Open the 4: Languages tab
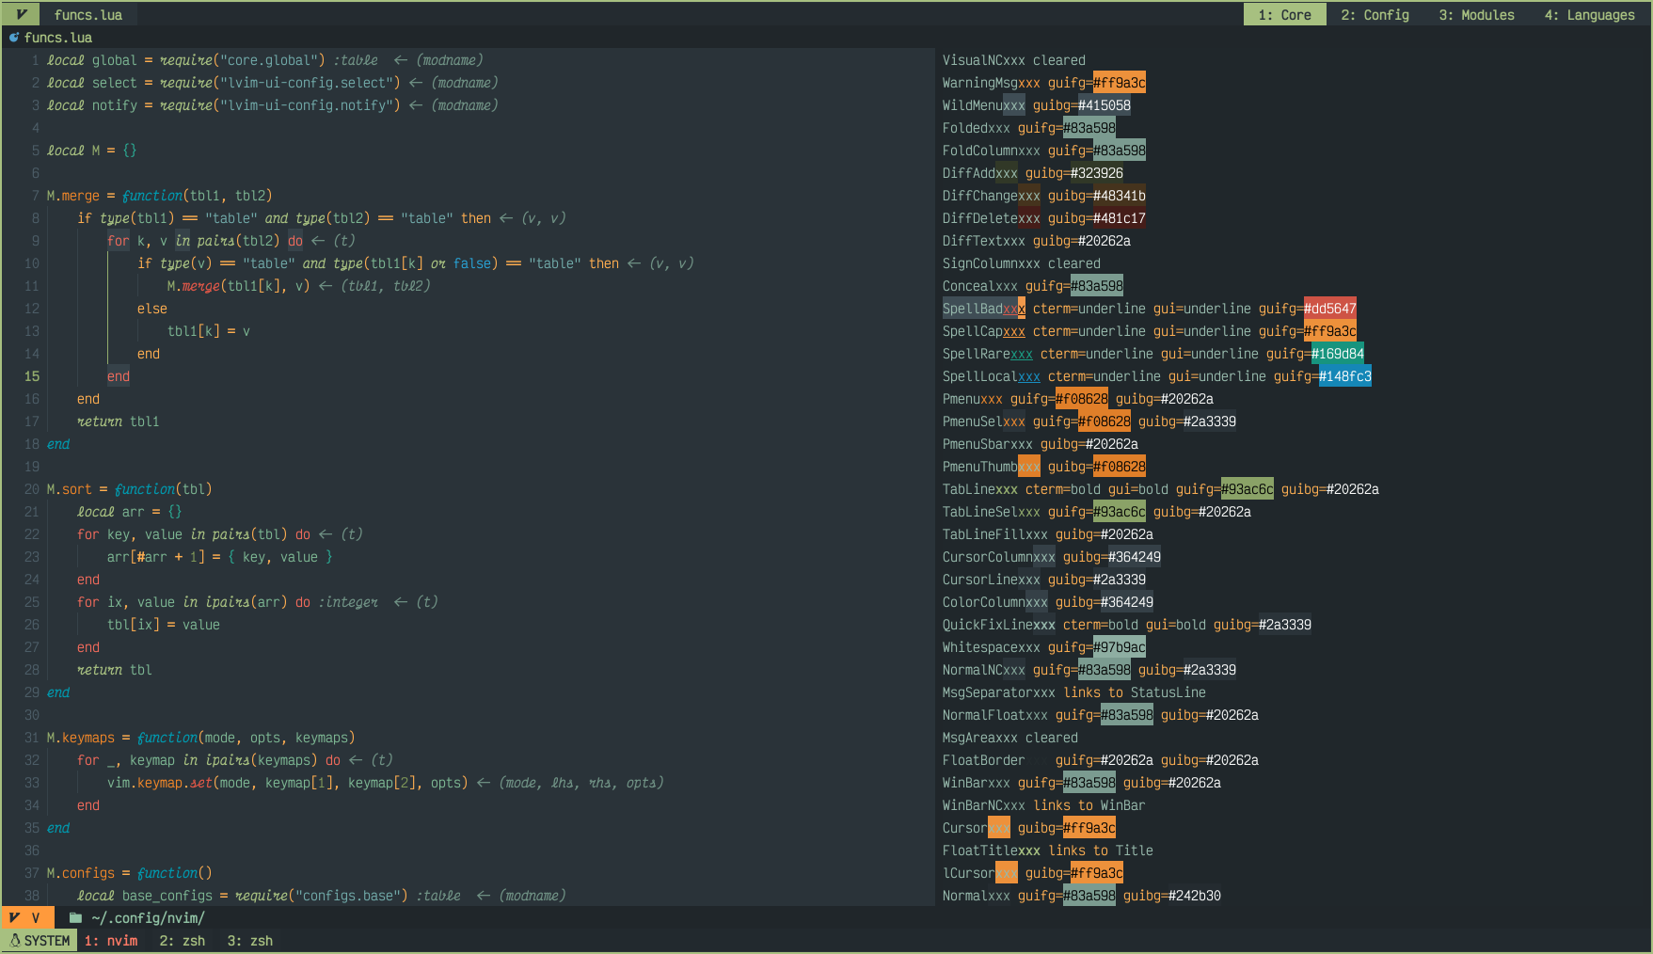The image size is (1653, 954). (1589, 15)
